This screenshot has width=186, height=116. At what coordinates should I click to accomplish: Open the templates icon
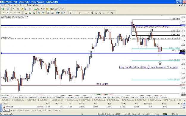62,13
